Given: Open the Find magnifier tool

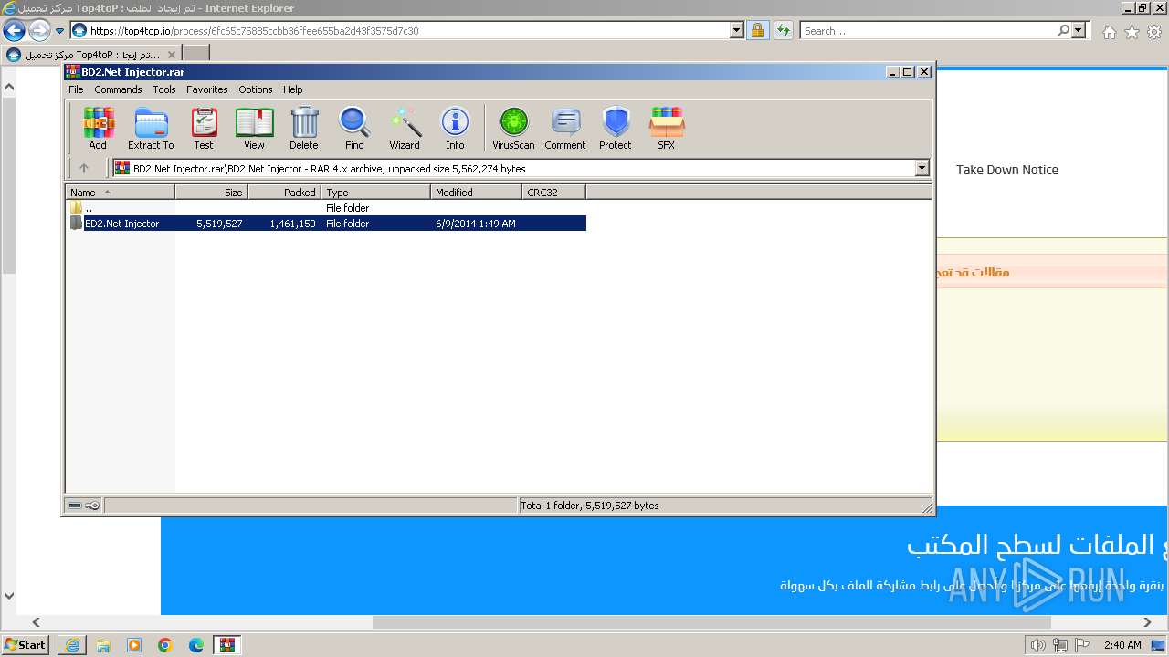Looking at the screenshot, I should (x=354, y=128).
